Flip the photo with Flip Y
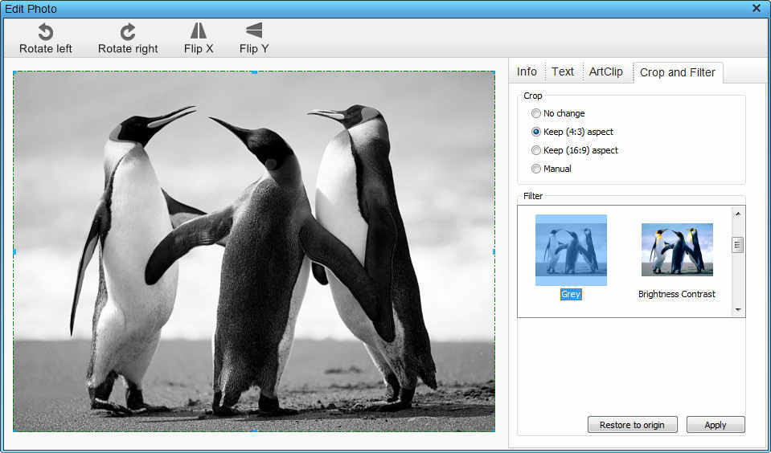 point(254,39)
